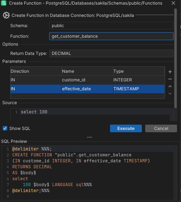Select the INTEGER type cell
181x202 pixels.
click(x=139, y=80)
